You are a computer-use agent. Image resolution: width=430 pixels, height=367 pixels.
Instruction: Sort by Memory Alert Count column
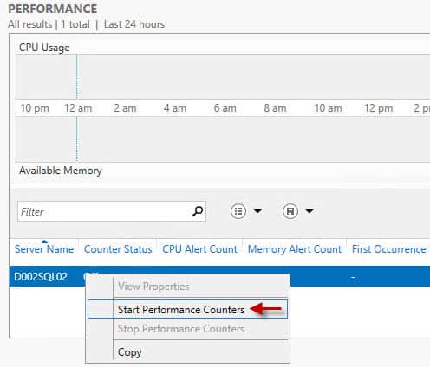tap(295, 249)
